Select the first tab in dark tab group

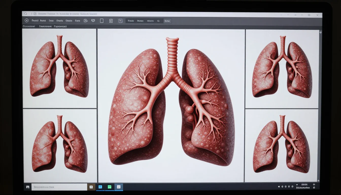pyautogui.click(x=131, y=21)
